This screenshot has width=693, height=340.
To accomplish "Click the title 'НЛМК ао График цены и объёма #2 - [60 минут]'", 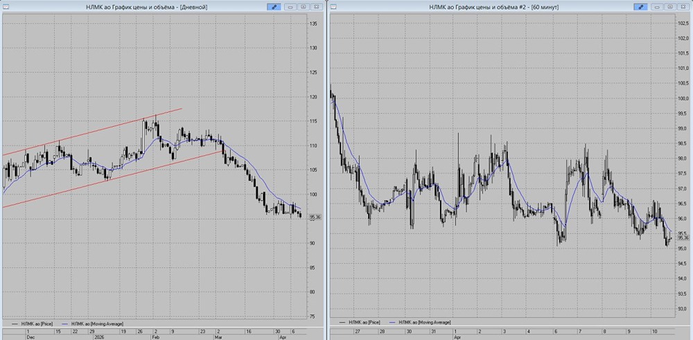I will coord(495,7).
